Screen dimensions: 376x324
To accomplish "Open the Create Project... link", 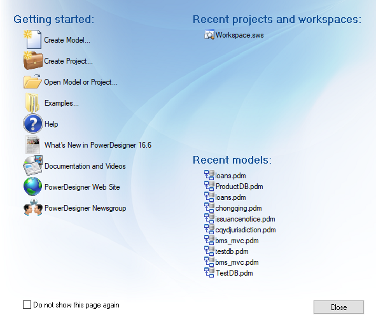I will coord(68,61).
